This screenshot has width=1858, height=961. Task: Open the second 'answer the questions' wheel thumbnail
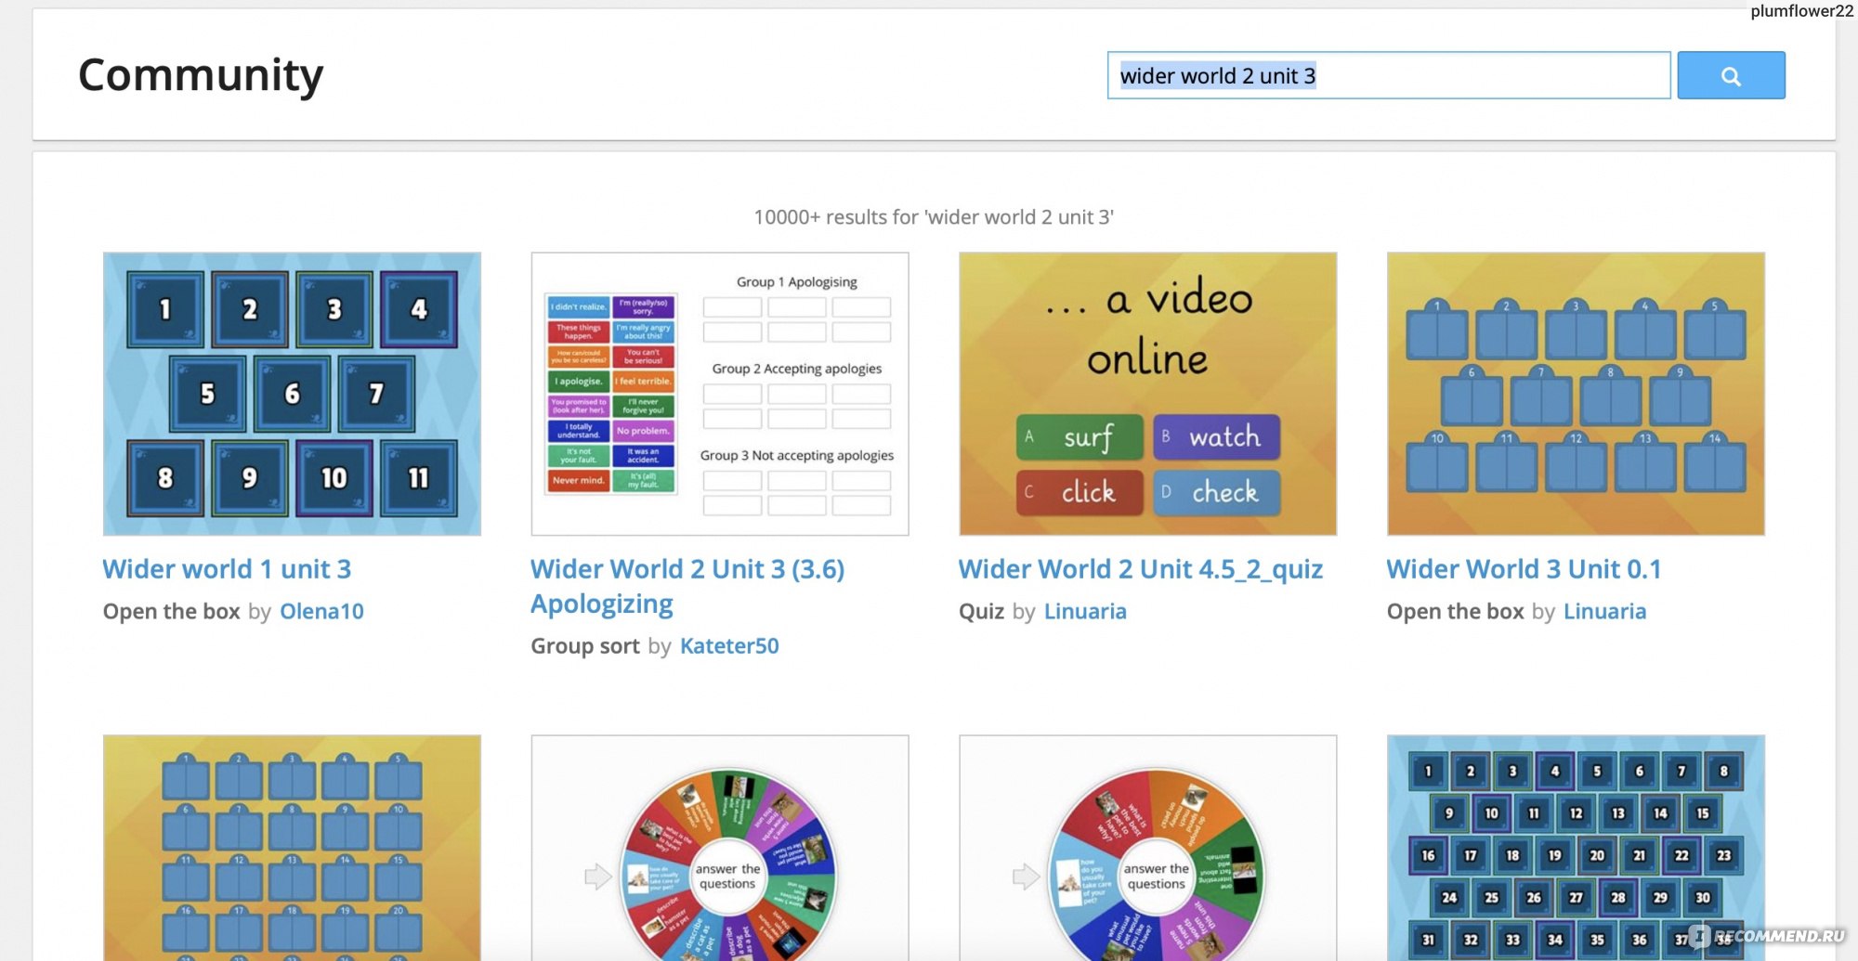pos(1148,848)
